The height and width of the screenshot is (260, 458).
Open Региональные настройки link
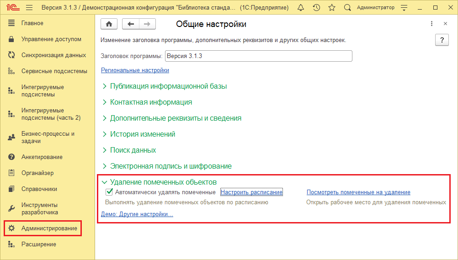click(x=135, y=70)
